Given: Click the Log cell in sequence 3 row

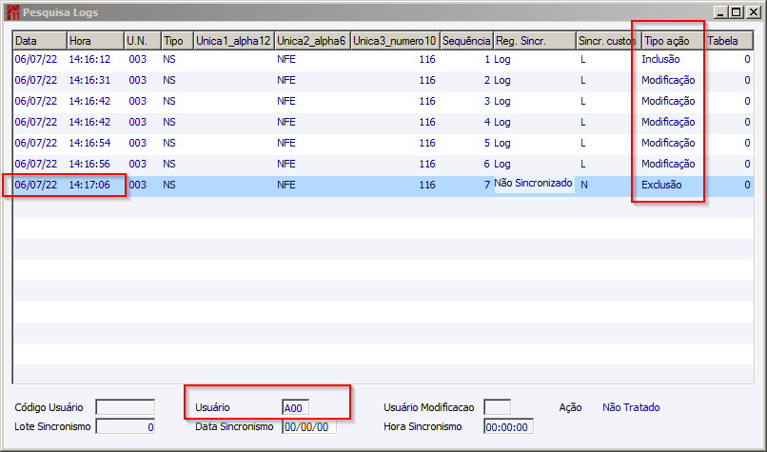Looking at the screenshot, I should pyautogui.click(x=501, y=101).
